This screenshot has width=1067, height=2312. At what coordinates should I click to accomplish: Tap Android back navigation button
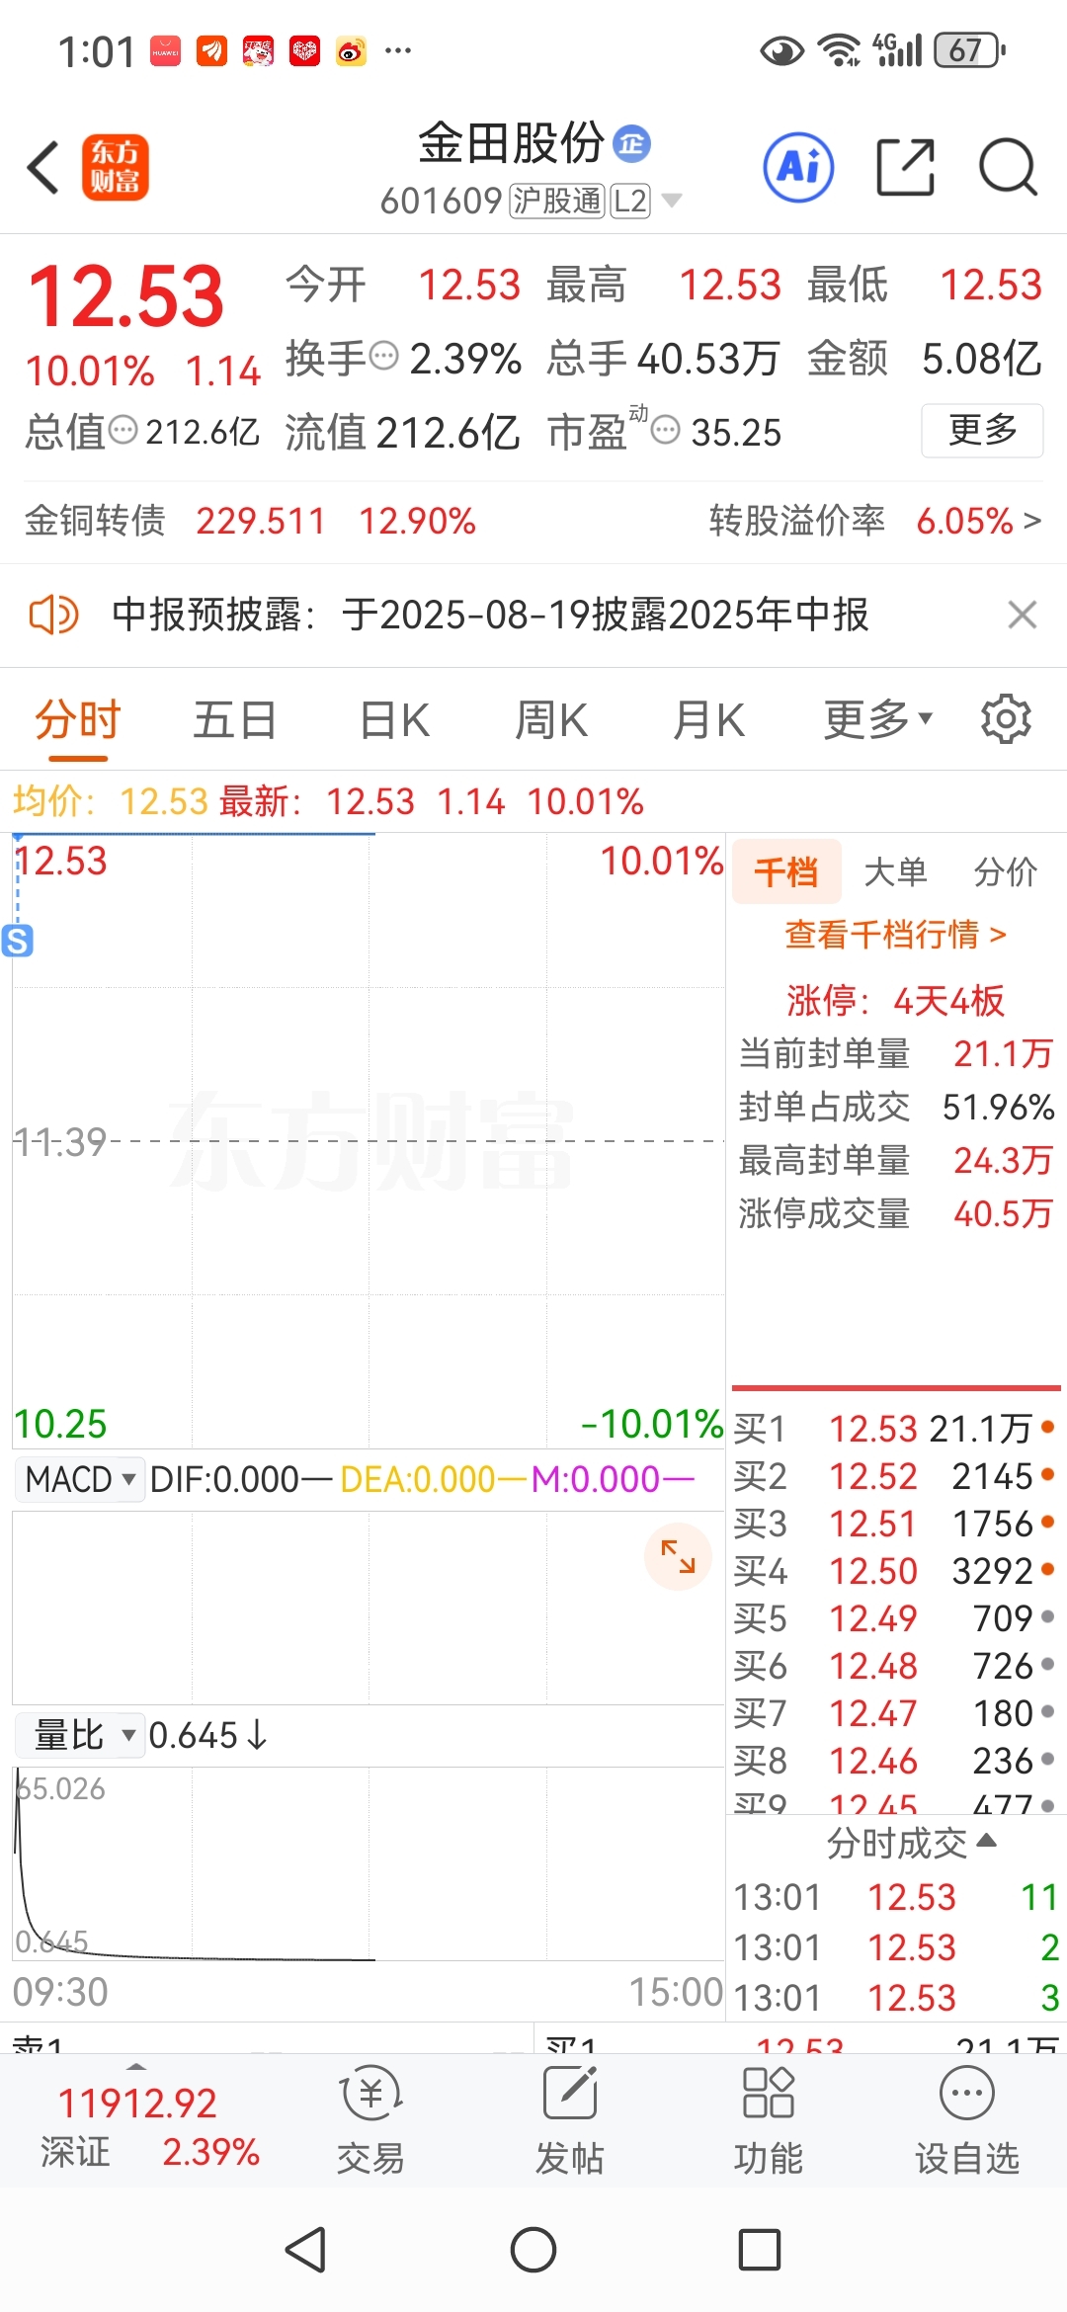[x=305, y=2250]
